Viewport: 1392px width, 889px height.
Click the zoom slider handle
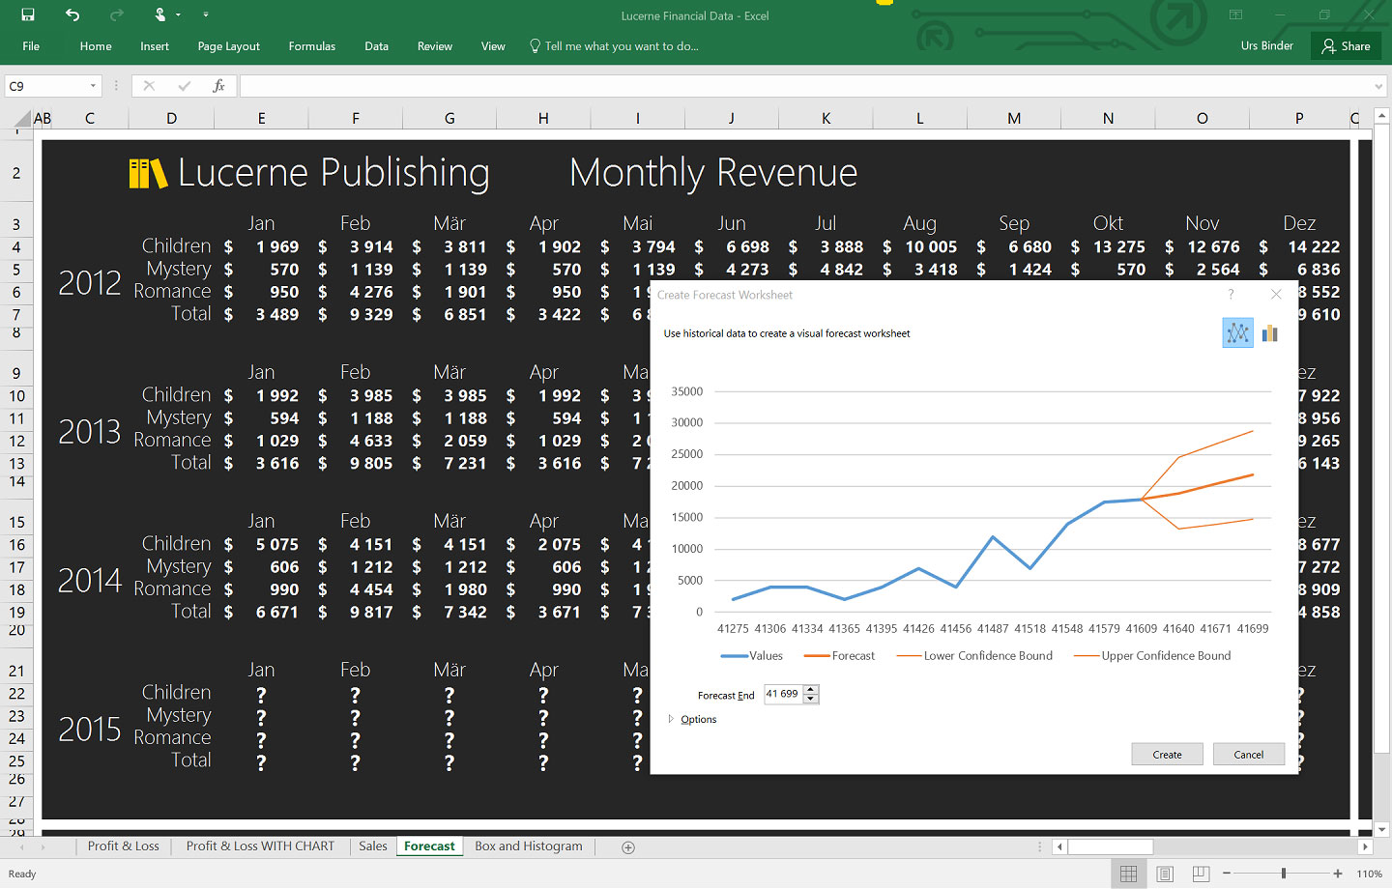1284,874
